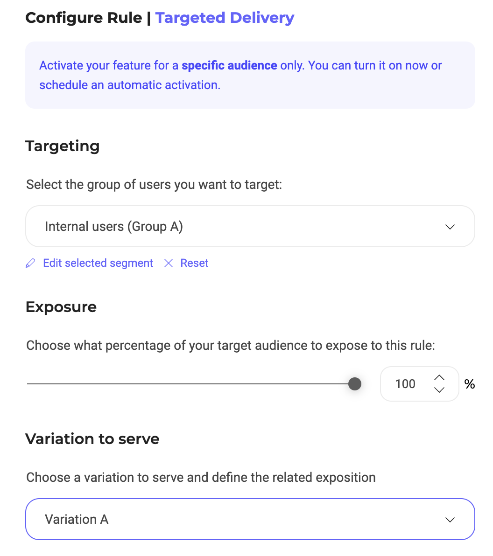Click the Targeted Delivery title text
The width and height of the screenshot is (493, 556).
[225, 18]
